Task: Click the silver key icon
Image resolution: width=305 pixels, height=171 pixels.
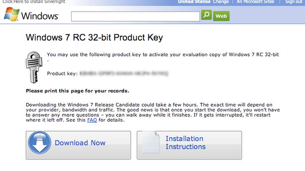Action: (x=34, y=67)
